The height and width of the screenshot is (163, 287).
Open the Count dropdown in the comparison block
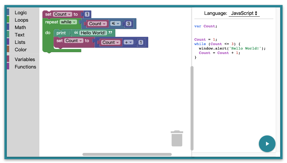[x=97, y=24]
